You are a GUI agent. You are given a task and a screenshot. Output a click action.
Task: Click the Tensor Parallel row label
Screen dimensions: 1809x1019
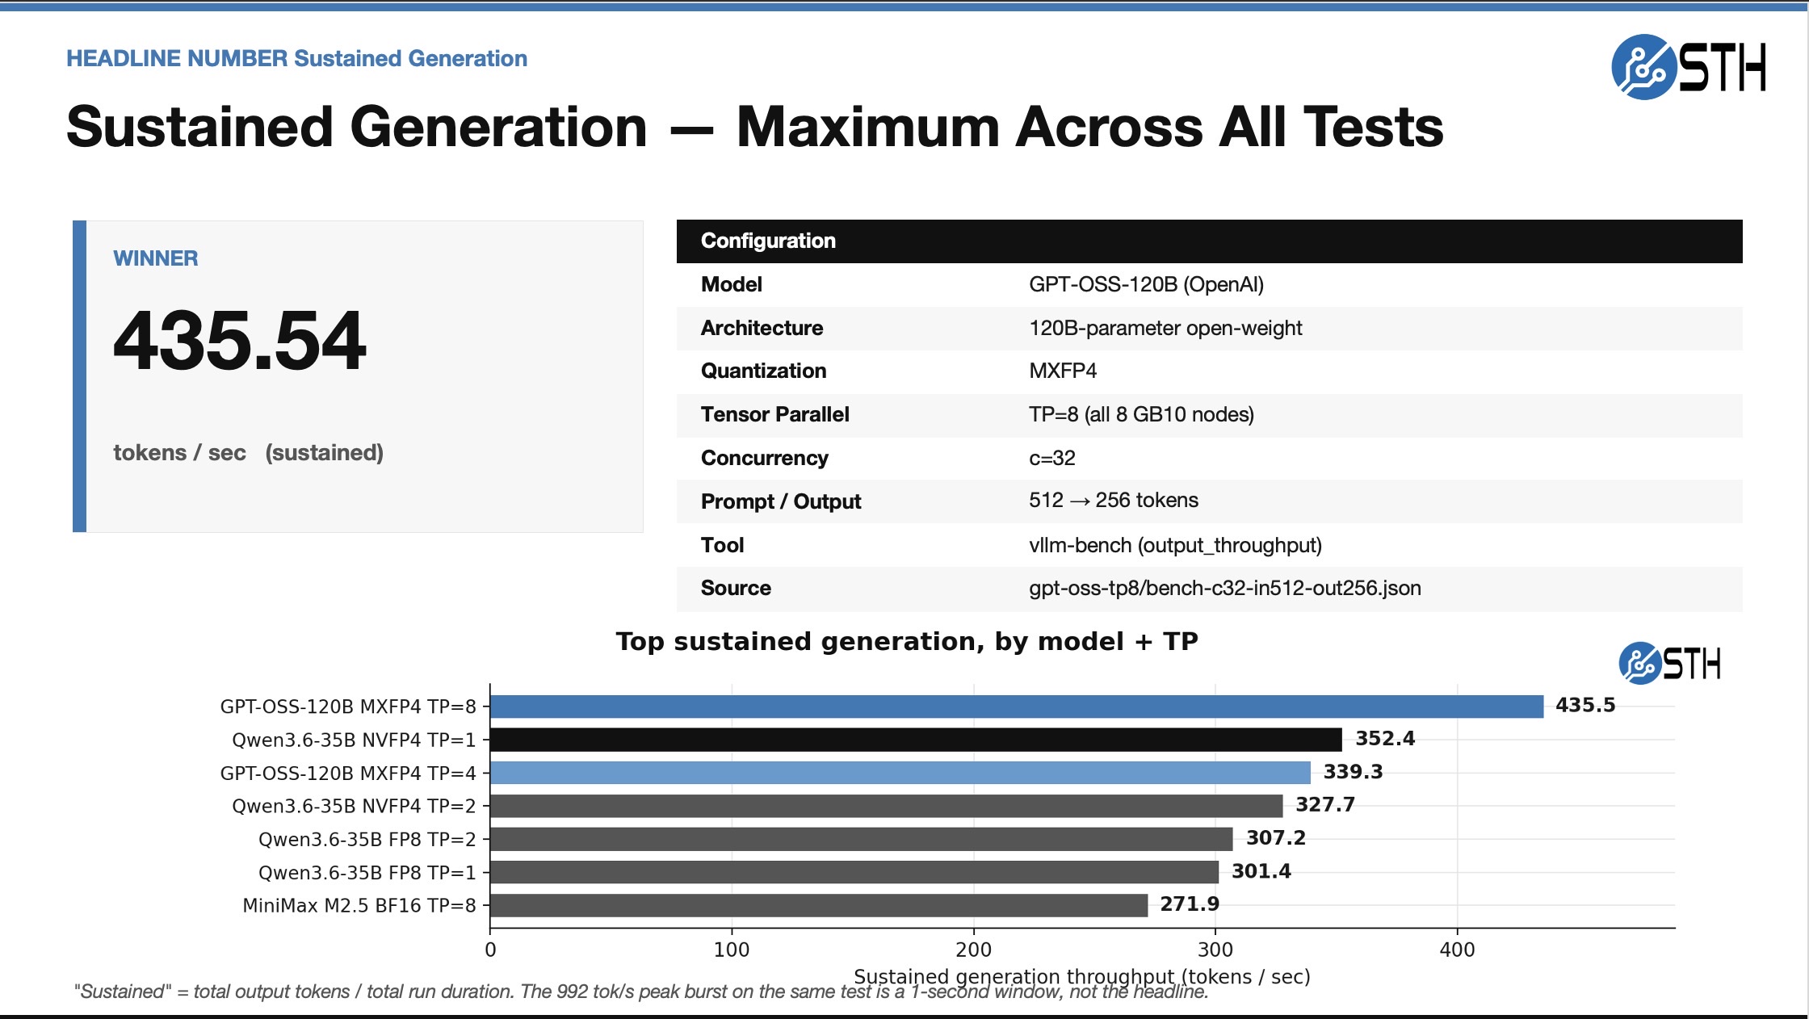point(774,414)
